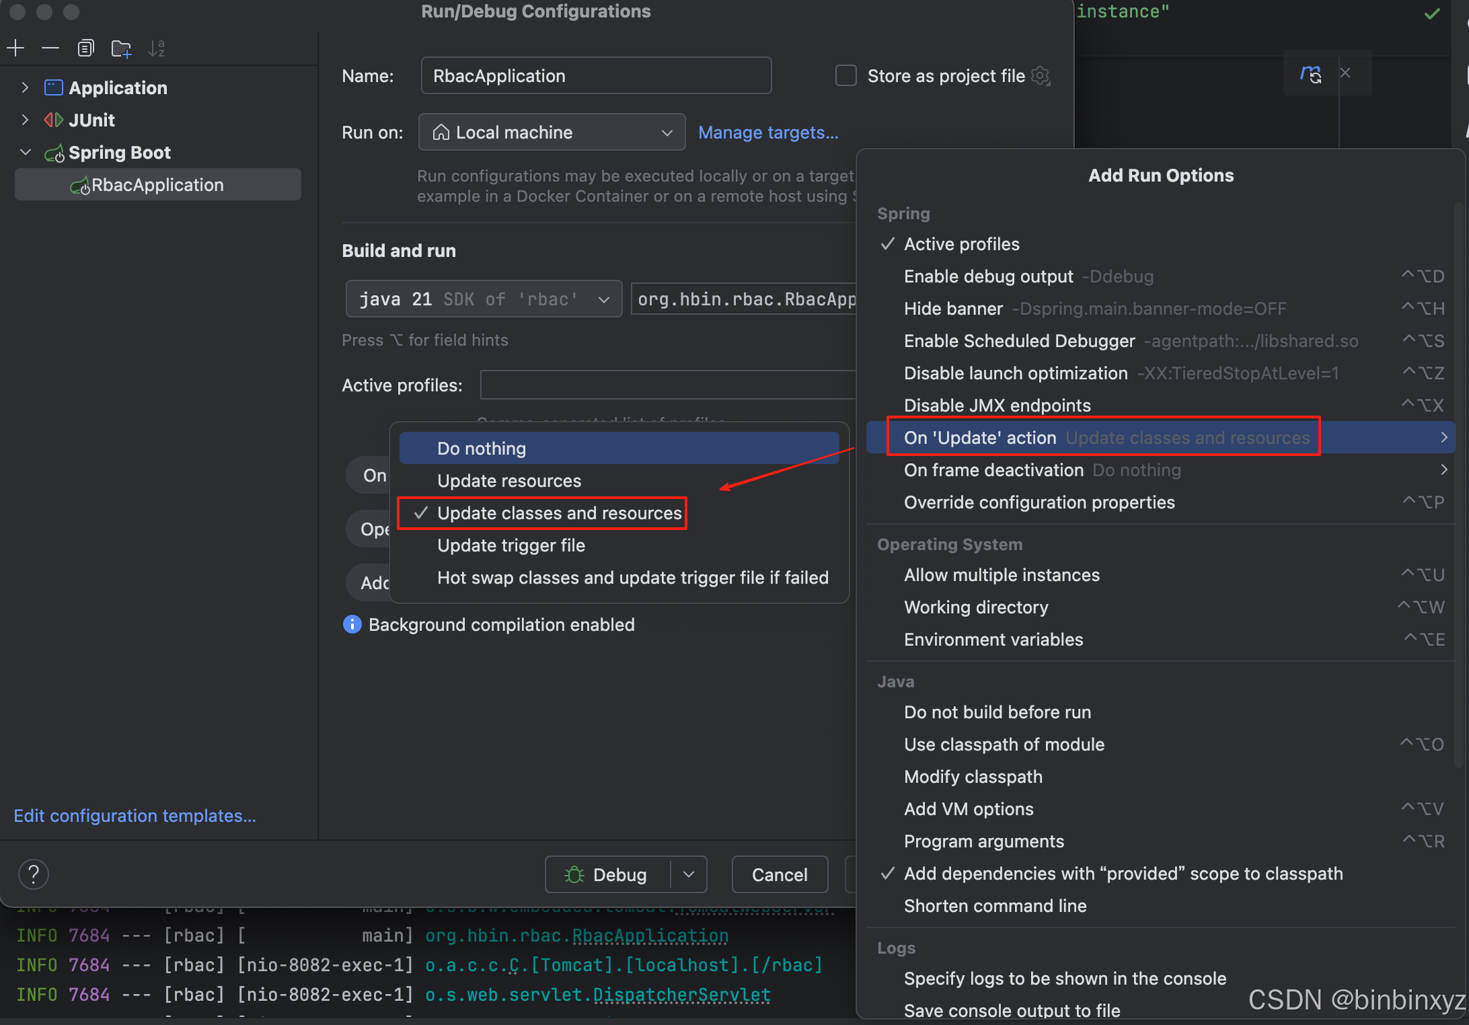Click the green checkmark inspection icon
The image size is (1469, 1025).
[x=1433, y=13]
